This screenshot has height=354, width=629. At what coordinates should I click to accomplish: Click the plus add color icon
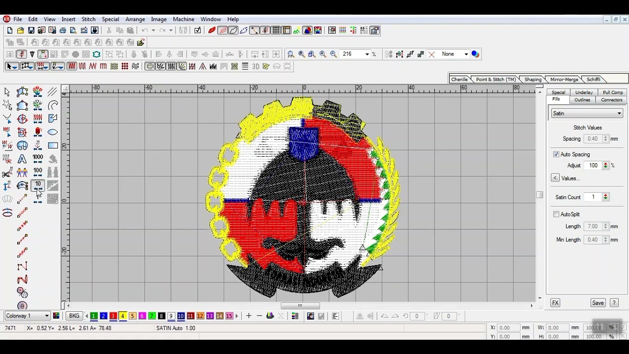click(x=249, y=316)
